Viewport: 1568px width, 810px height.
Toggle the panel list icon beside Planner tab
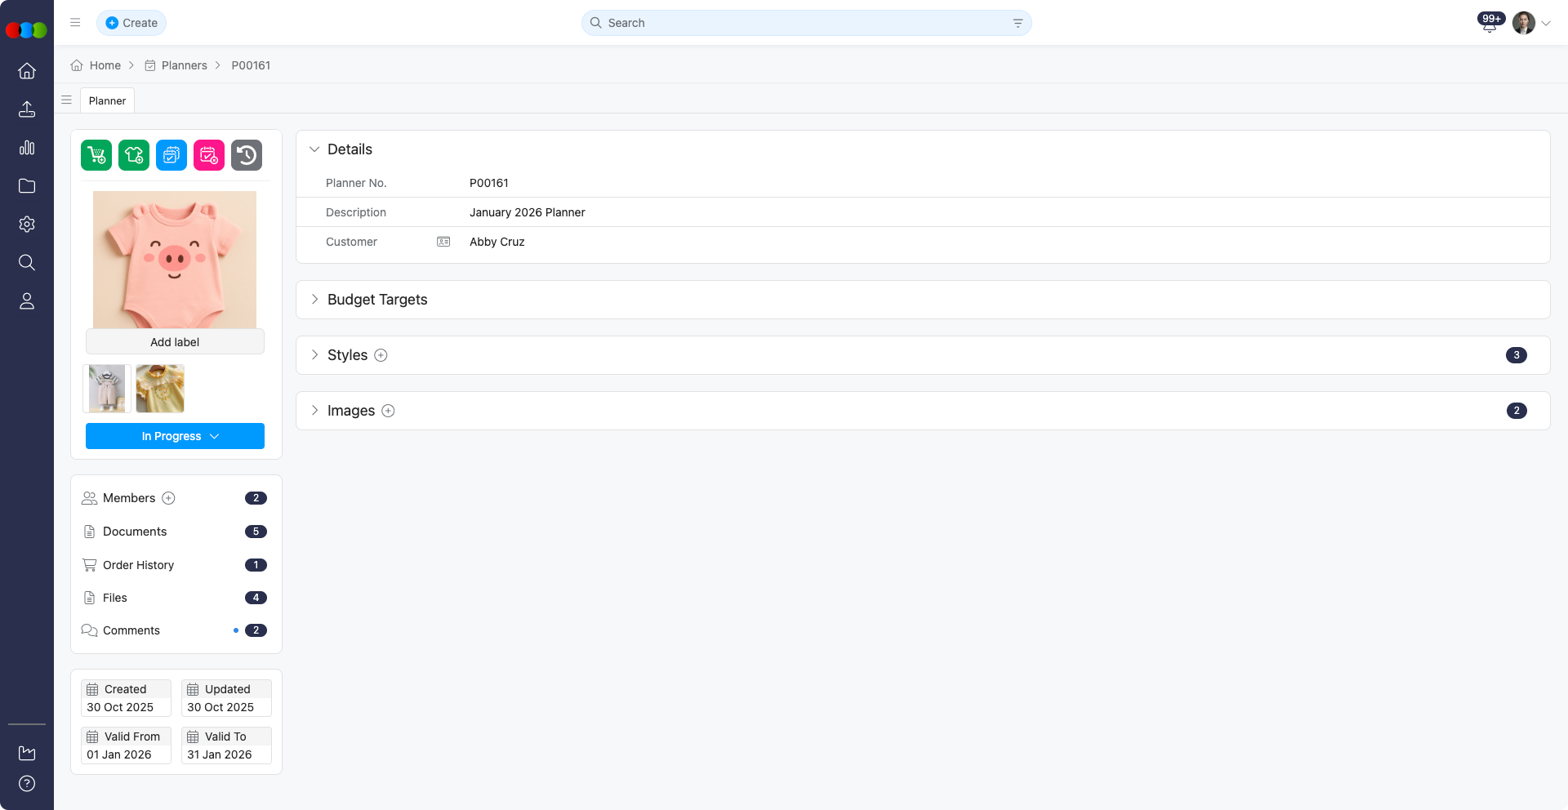point(67,100)
